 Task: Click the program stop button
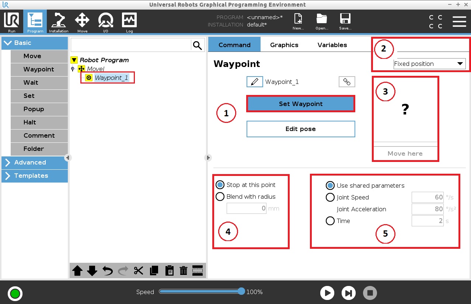tap(370, 293)
